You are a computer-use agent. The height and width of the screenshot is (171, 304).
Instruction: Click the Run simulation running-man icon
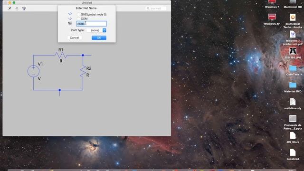[9, 9]
